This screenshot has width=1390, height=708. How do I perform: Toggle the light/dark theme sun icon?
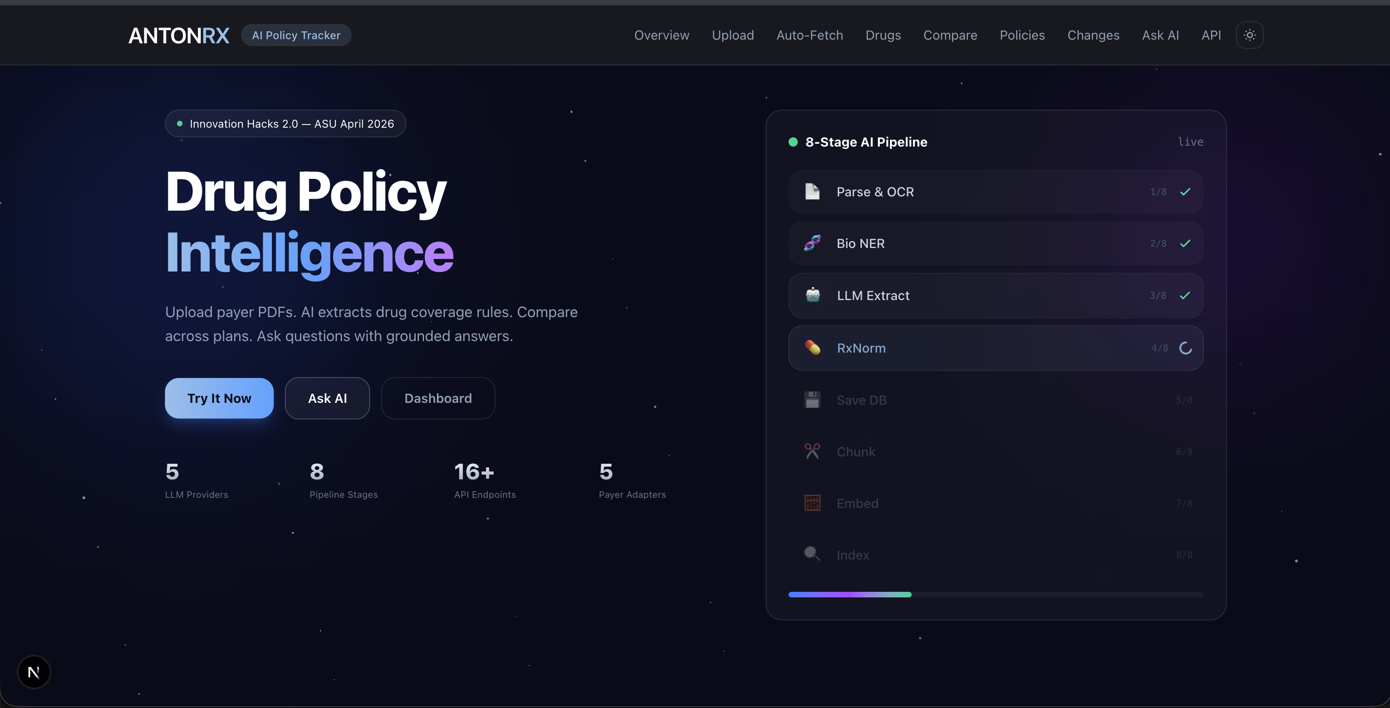(x=1249, y=35)
